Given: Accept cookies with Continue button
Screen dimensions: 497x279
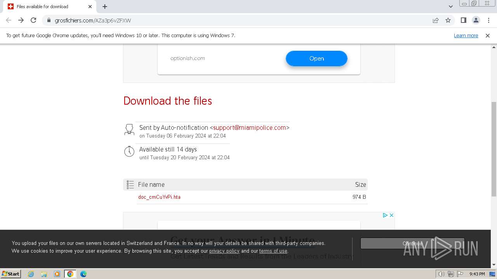Looking at the screenshot, I should (412, 243).
